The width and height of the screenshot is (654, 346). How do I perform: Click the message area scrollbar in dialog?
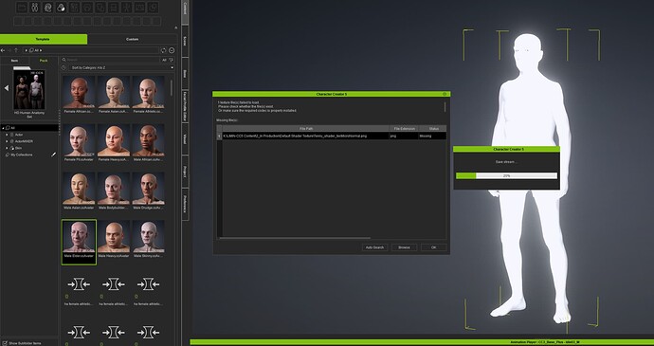(x=445, y=107)
